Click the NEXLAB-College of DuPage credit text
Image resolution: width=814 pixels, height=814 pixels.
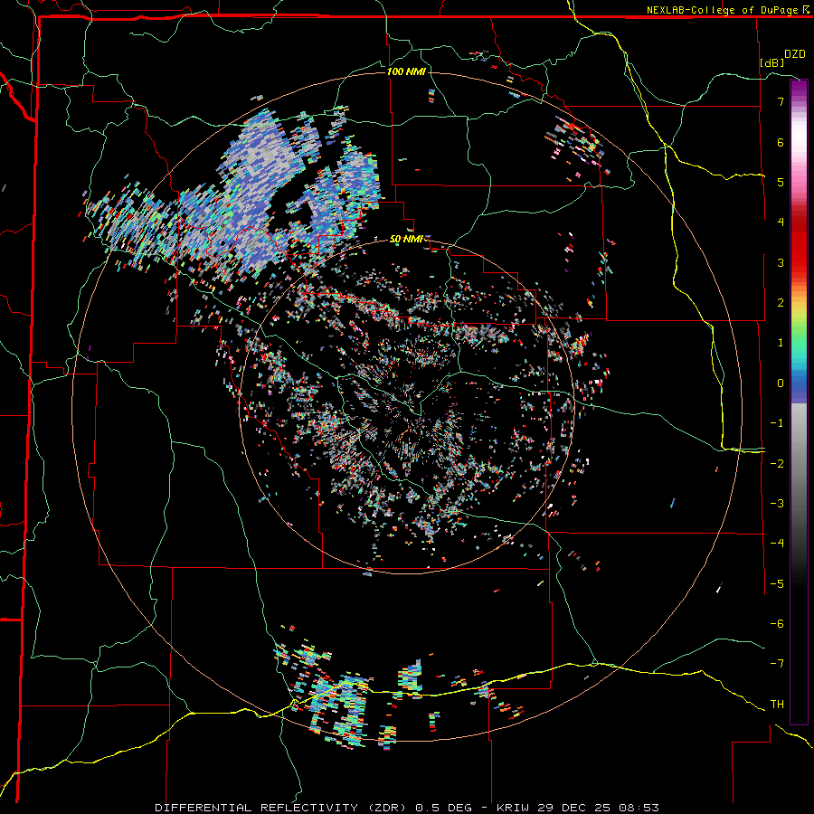[x=723, y=10]
